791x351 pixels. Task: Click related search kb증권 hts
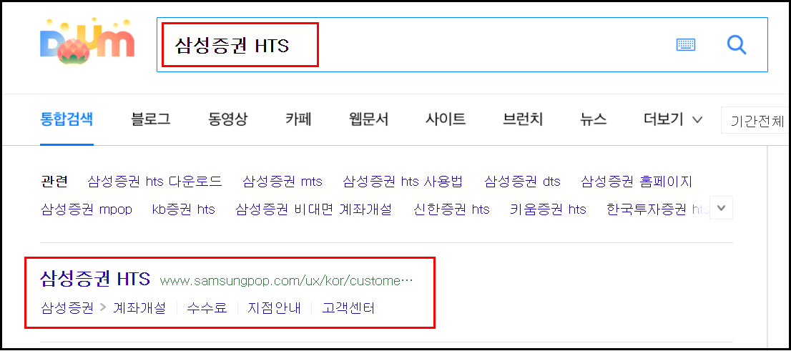183,209
